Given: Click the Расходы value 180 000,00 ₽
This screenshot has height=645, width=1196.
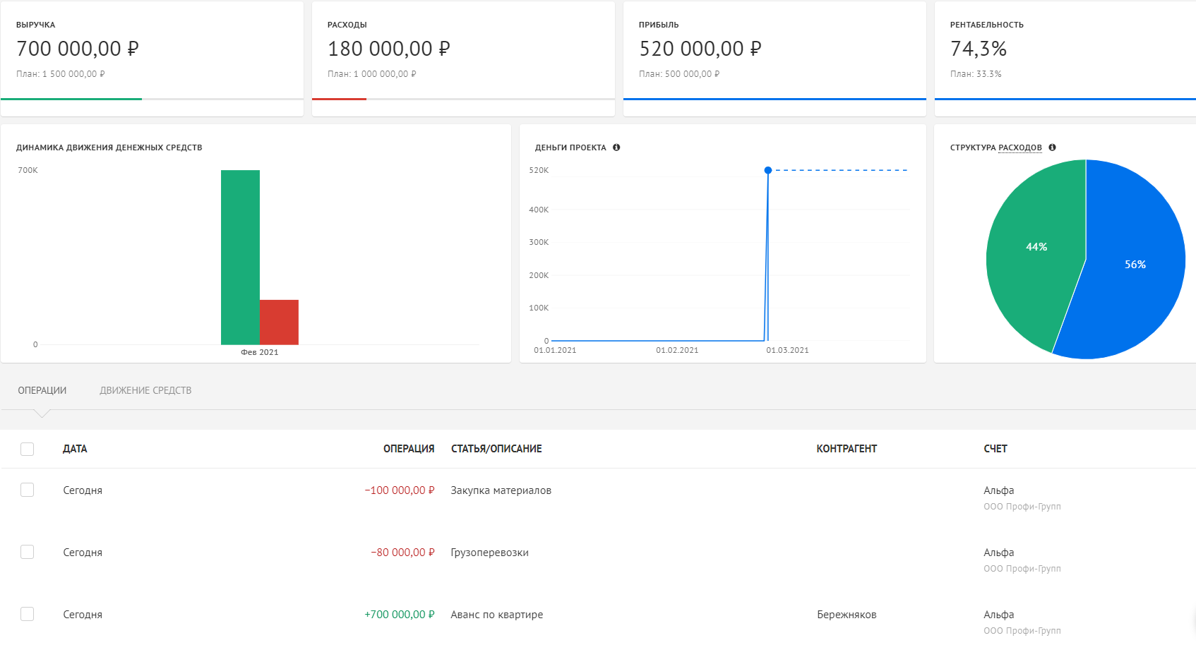Looking at the screenshot, I should click(x=389, y=49).
